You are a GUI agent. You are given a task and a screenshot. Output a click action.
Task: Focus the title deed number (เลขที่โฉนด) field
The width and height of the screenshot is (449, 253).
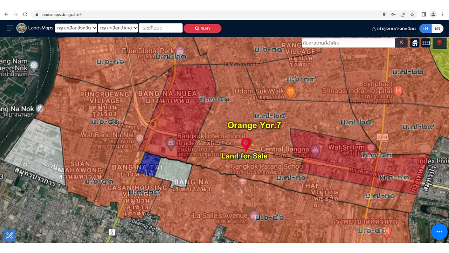pos(161,28)
